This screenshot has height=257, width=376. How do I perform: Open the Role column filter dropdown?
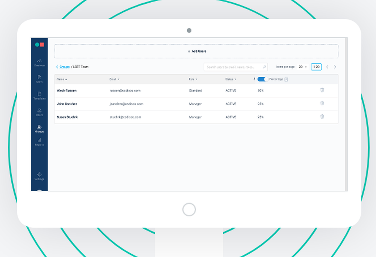pyautogui.click(x=193, y=79)
